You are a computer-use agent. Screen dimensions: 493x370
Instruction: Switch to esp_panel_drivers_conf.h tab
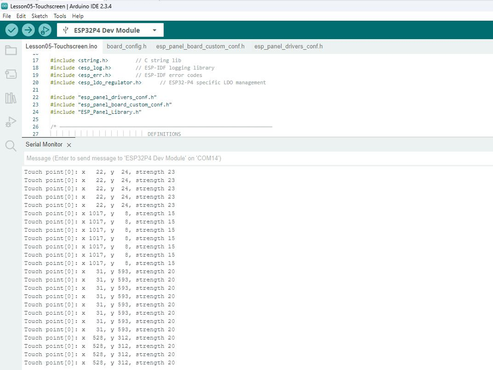pos(288,46)
